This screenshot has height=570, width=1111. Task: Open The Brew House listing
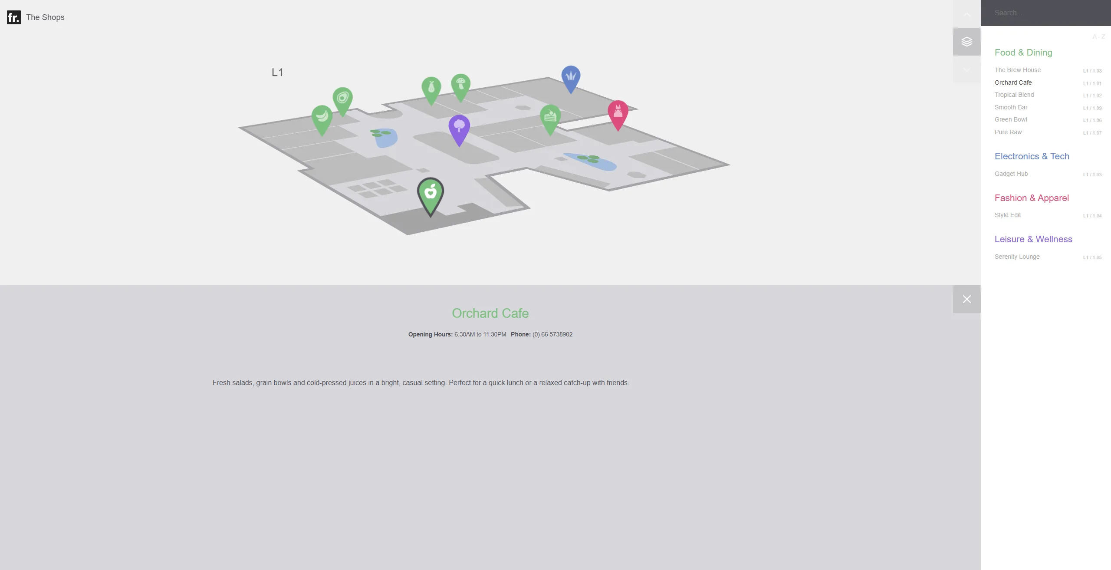pos(1017,70)
